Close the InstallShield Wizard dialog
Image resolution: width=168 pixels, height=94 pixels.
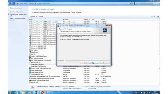(x=108, y=26)
